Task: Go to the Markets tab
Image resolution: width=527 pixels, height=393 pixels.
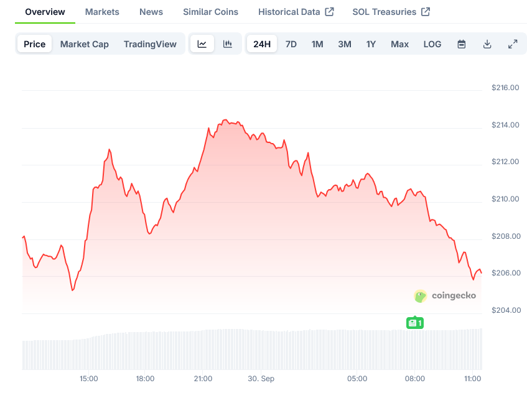Action: [102, 12]
